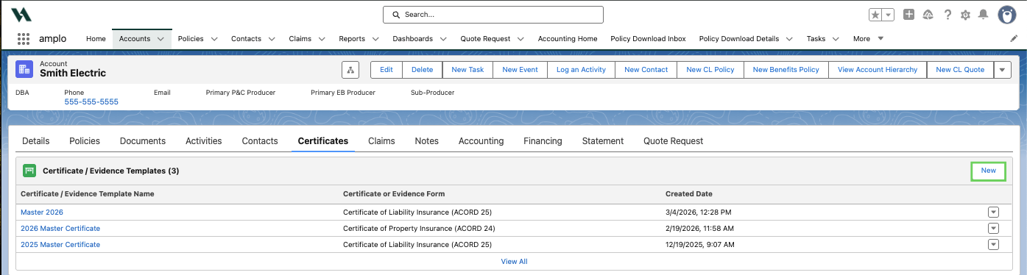Viewport: 1027px width, 275px height.
Task: Switch to the Contacts record tab
Action: (x=260, y=141)
